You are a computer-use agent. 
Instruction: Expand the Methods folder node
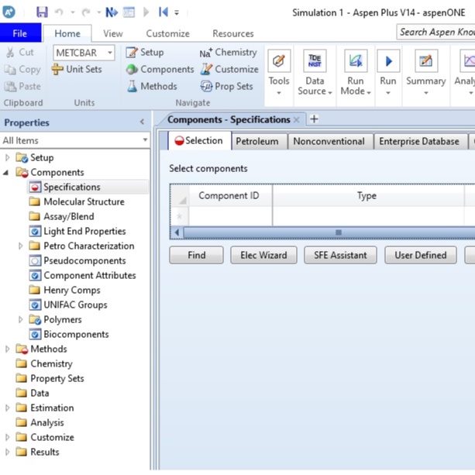click(x=8, y=349)
